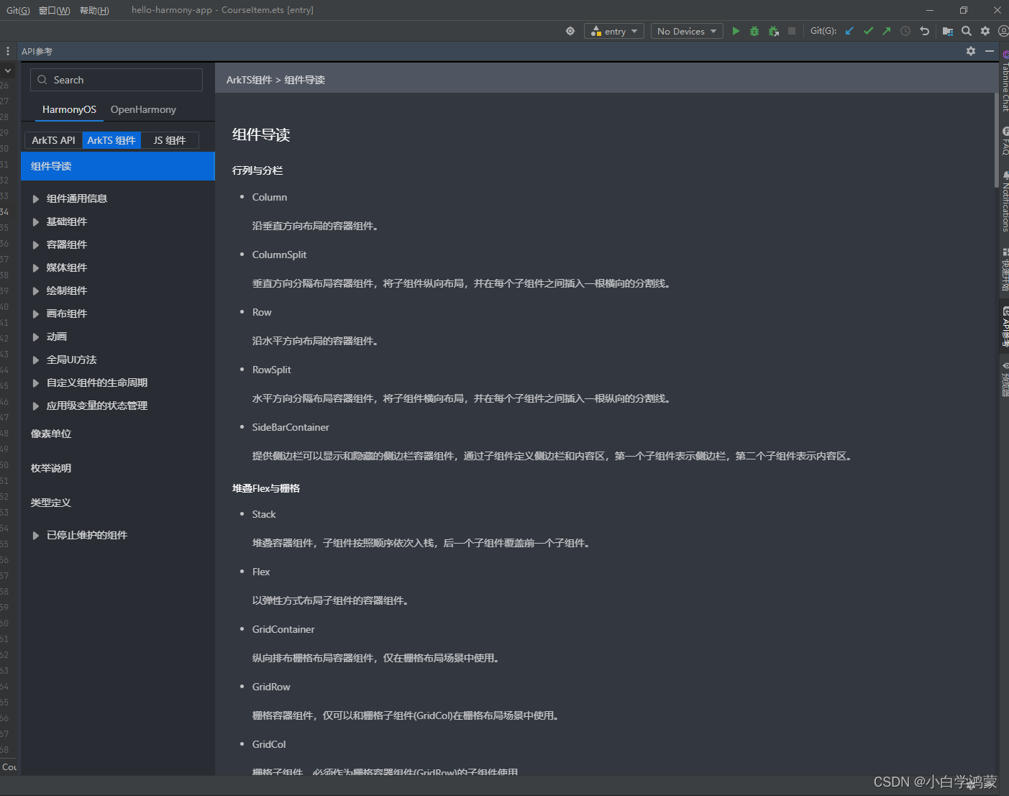Open the Notifications side tool window
1009x796 pixels.
(1005, 202)
